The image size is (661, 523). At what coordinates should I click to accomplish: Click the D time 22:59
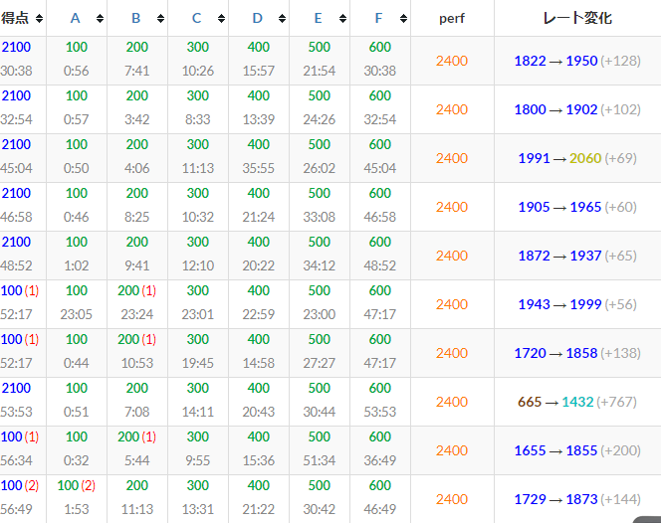click(259, 314)
